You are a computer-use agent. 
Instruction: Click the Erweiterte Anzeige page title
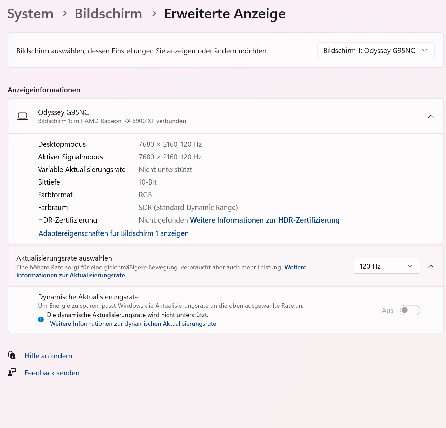point(225,14)
